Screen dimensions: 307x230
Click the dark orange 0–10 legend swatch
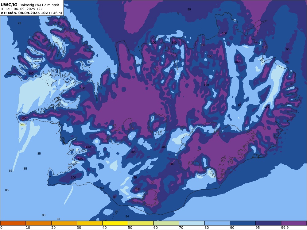point(13,223)
